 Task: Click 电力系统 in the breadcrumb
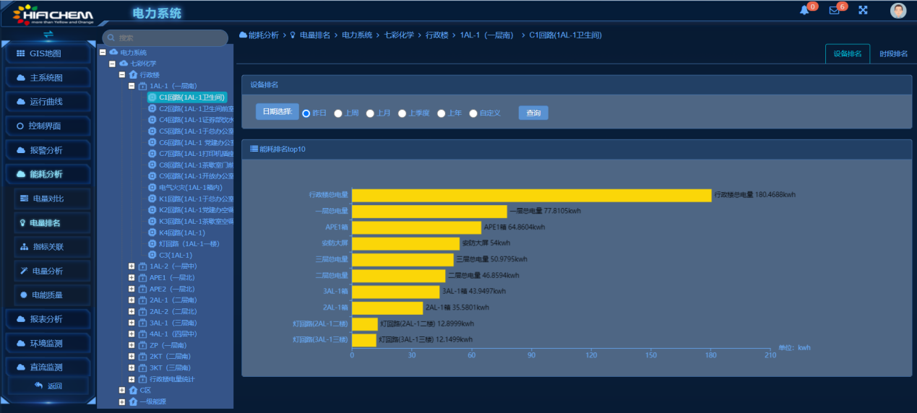(357, 35)
